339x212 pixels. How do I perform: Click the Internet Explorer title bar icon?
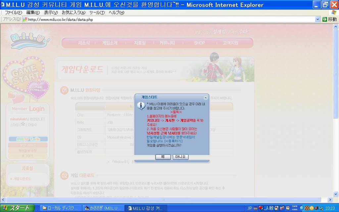(3, 5)
